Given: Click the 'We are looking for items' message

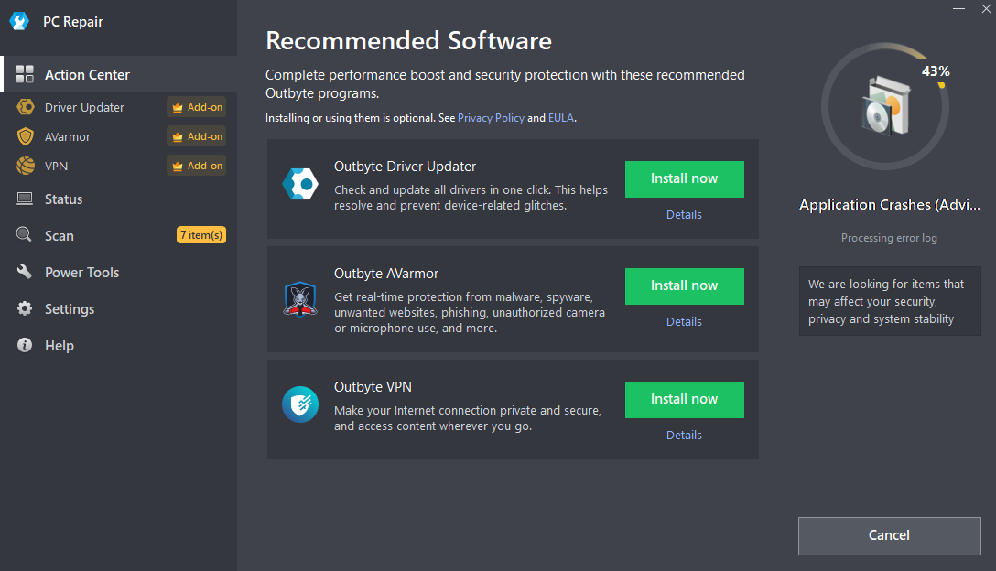Looking at the screenshot, I should click(889, 301).
